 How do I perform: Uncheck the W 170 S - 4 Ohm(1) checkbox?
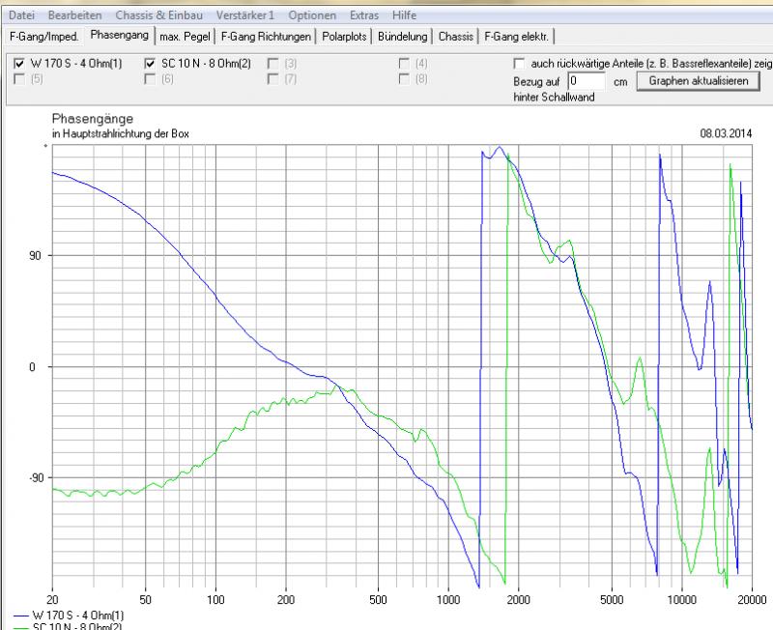pyautogui.click(x=20, y=64)
